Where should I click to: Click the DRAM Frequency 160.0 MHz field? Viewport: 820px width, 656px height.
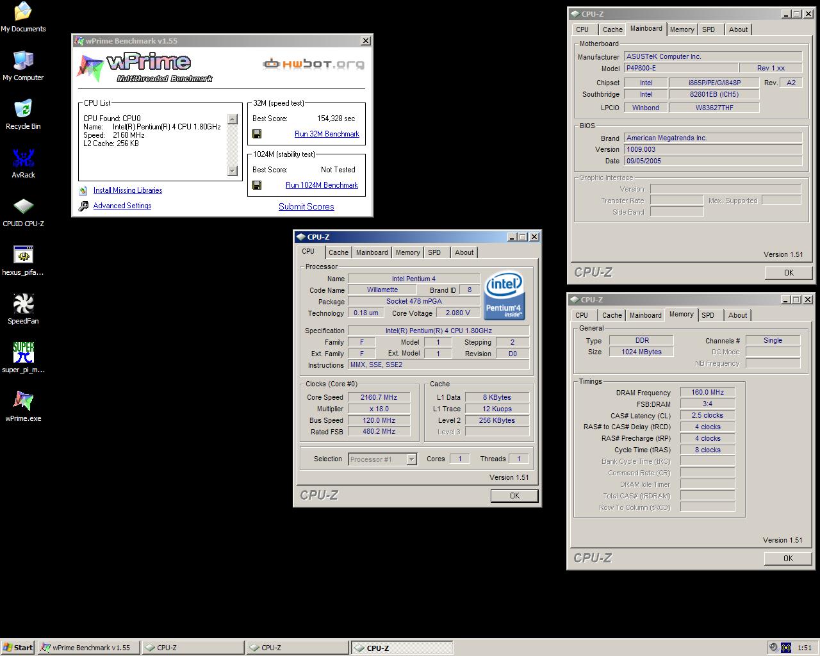point(707,392)
